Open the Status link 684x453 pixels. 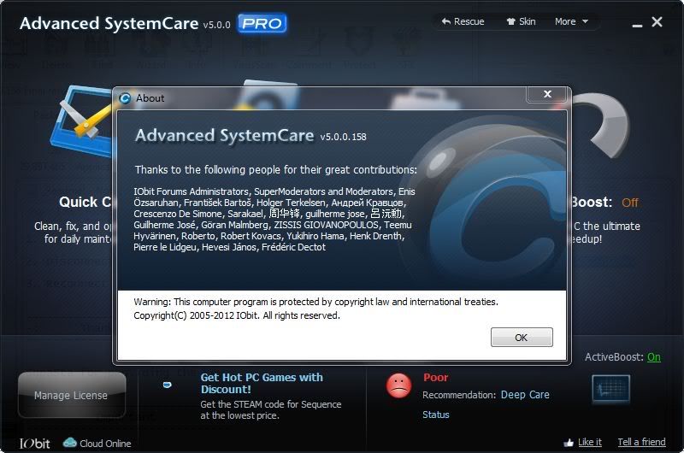point(435,415)
